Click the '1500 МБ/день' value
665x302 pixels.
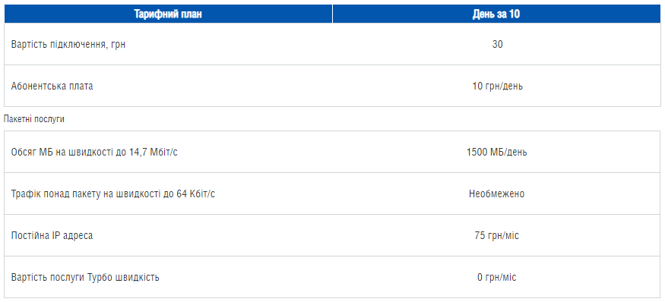click(496, 152)
